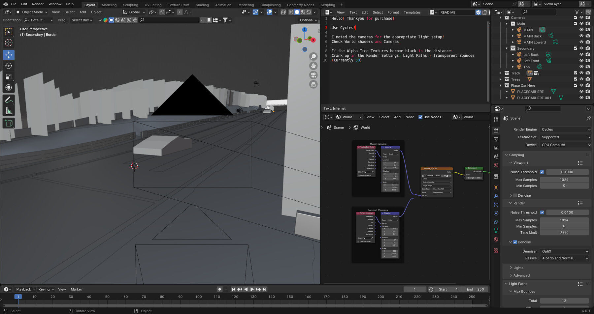Open the Device dropdown
Image resolution: width=594 pixels, height=314 pixels.
(566, 145)
